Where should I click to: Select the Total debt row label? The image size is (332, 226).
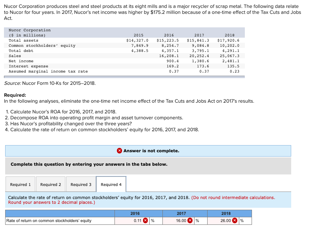click(x=21, y=51)
